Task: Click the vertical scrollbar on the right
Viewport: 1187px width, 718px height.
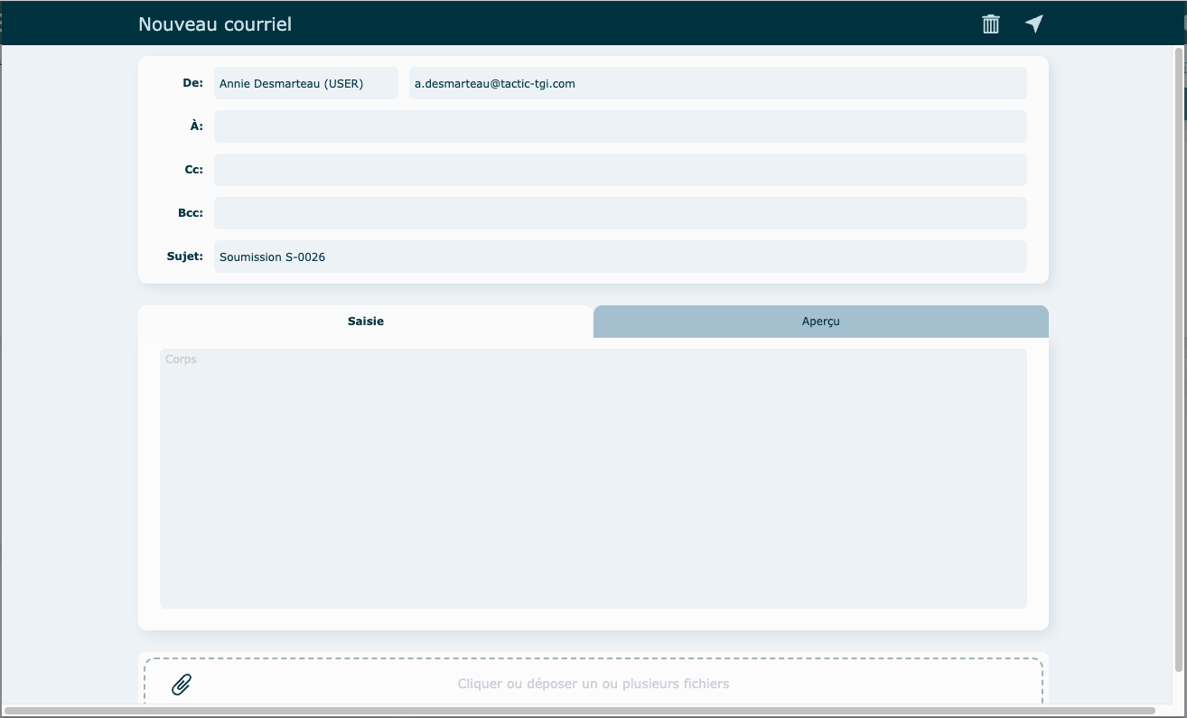Action: pos(1178,361)
